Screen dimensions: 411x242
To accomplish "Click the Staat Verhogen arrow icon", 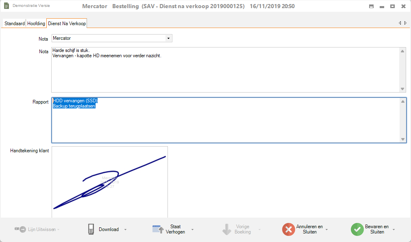I will tap(158, 229).
